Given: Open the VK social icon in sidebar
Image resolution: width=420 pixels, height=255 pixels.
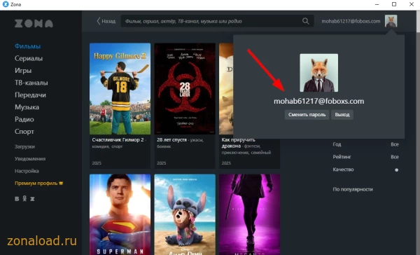Looking at the screenshot, I should [17, 199].
